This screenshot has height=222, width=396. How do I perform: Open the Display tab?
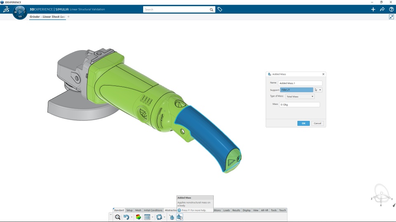click(247, 210)
